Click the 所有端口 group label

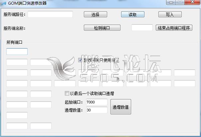pyautogui.click(x=14, y=42)
